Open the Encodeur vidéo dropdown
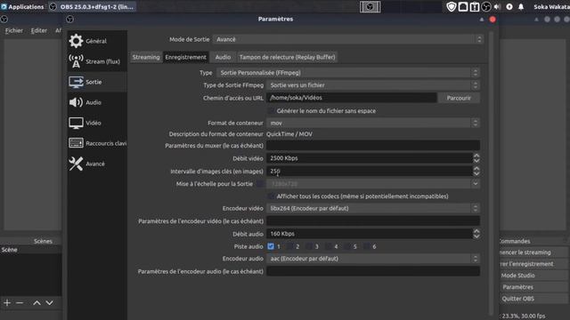 pyautogui.click(x=373, y=208)
